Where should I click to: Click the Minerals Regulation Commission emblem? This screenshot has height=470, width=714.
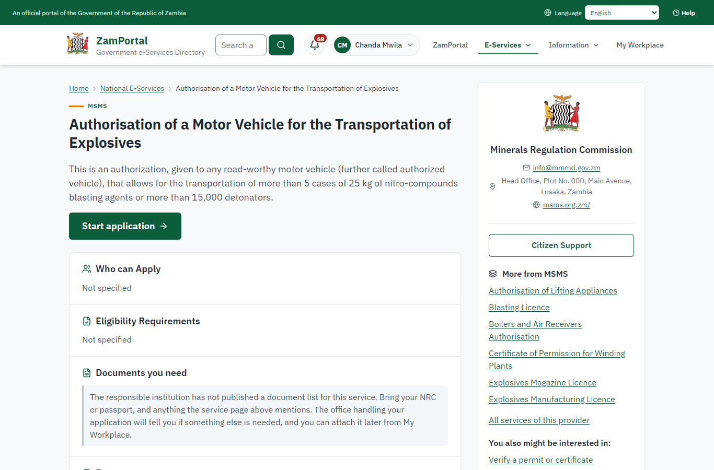[561, 113]
